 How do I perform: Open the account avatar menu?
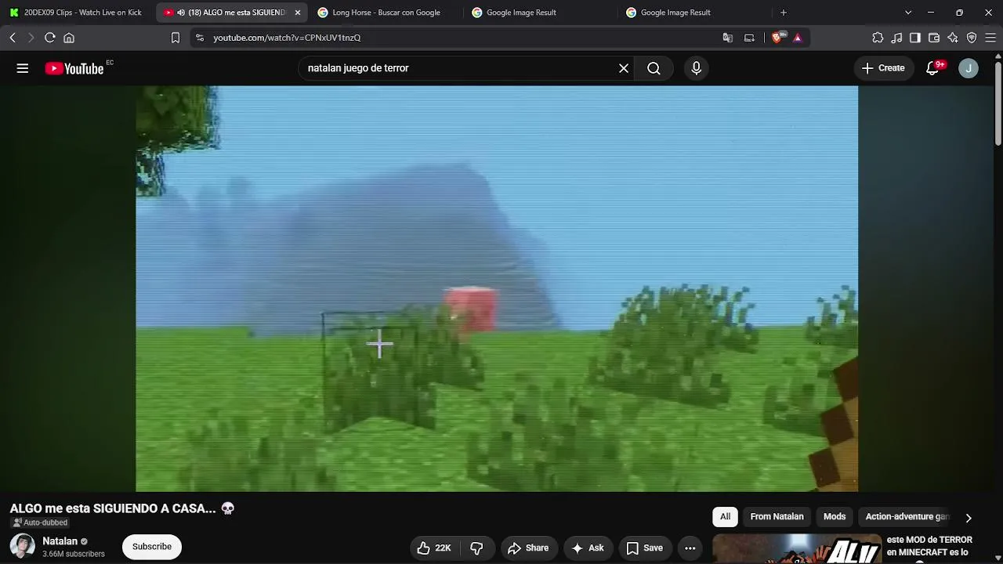(x=969, y=68)
